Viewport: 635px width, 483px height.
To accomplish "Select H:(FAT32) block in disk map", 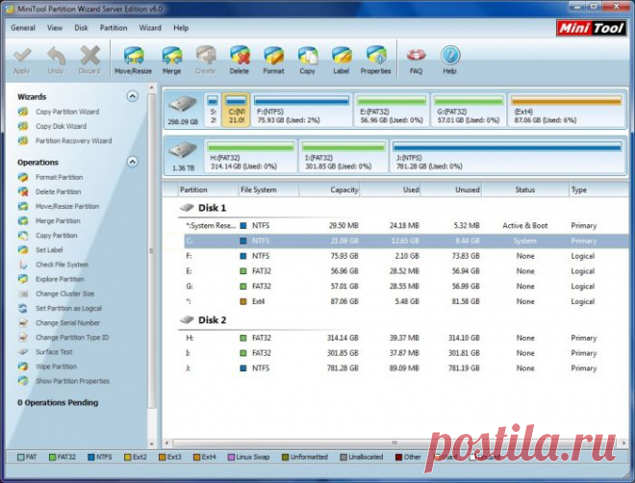I will point(251,156).
